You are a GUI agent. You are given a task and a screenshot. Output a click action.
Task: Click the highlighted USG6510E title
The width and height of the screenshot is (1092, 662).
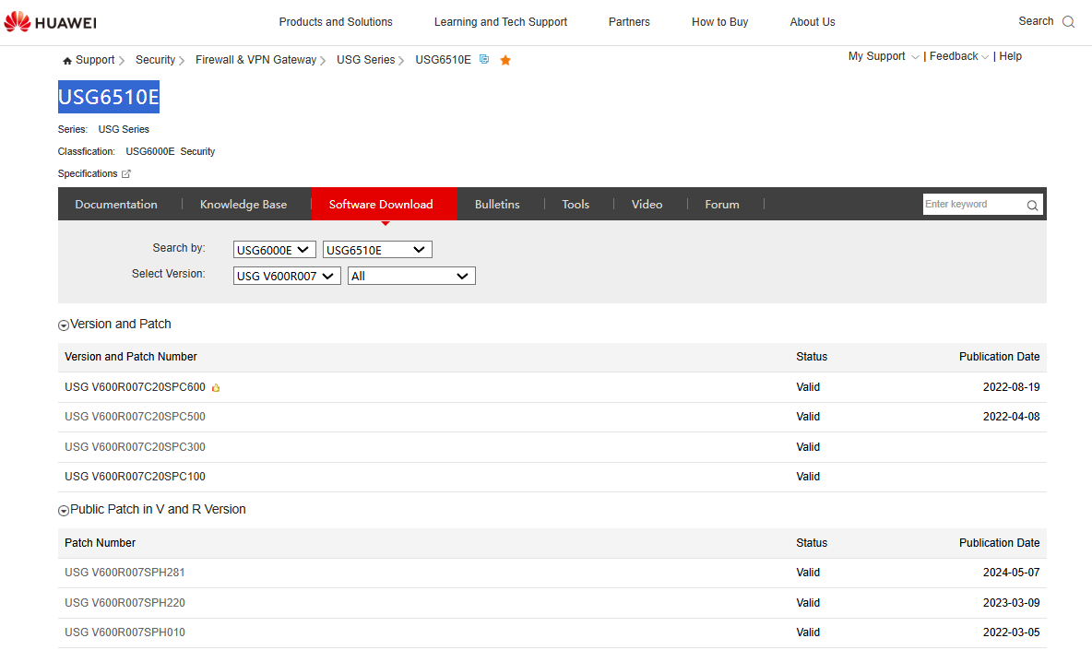(x=109, y=97)
